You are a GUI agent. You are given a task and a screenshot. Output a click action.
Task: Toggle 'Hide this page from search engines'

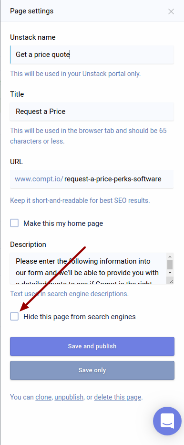coord(14,316)
